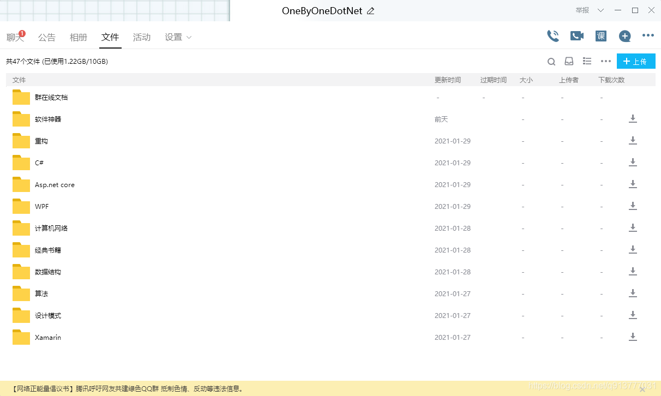Select the 文件 tab
This screenshot has height=396, width=661.
(x=110, y=37)
